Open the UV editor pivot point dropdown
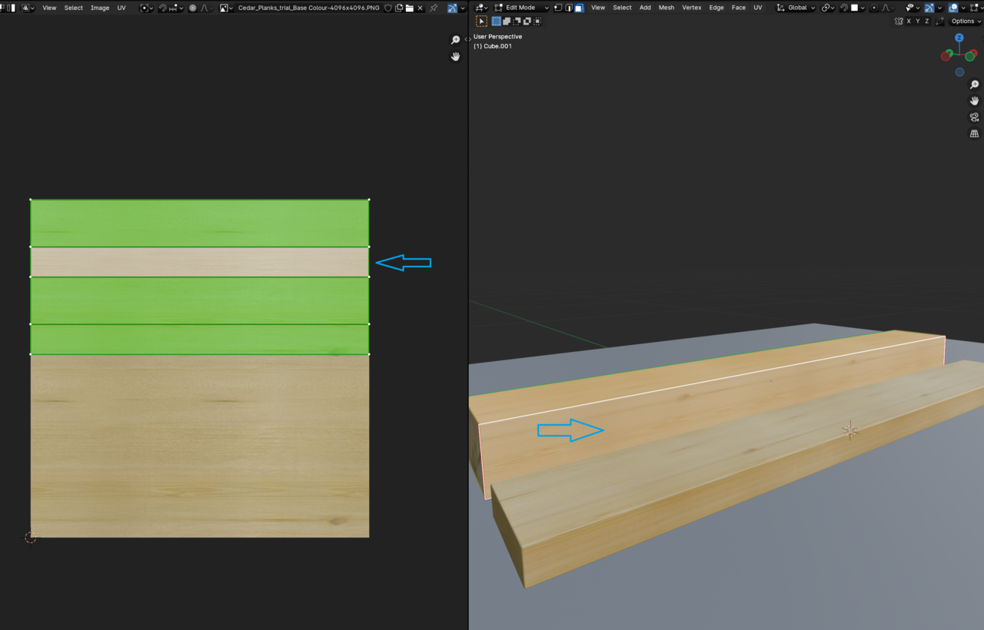 tap(148, 8)
